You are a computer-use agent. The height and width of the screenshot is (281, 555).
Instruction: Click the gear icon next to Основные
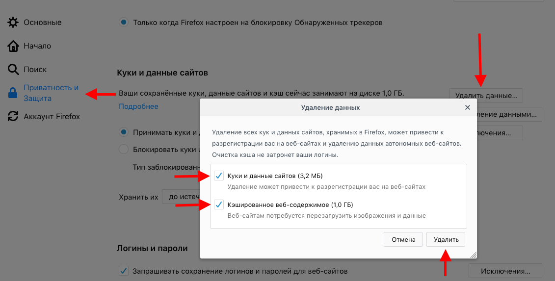[13, 22]
